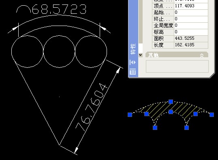Select the 全局宽度 value field
This screenshot has width=218, height=160.
191,25
